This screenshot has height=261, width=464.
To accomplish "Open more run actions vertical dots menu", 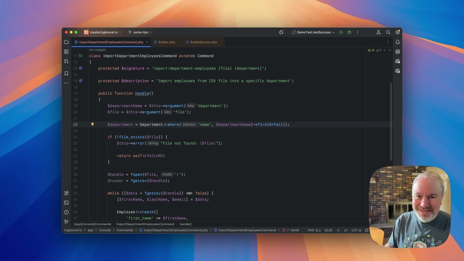I will coord(357,32).
